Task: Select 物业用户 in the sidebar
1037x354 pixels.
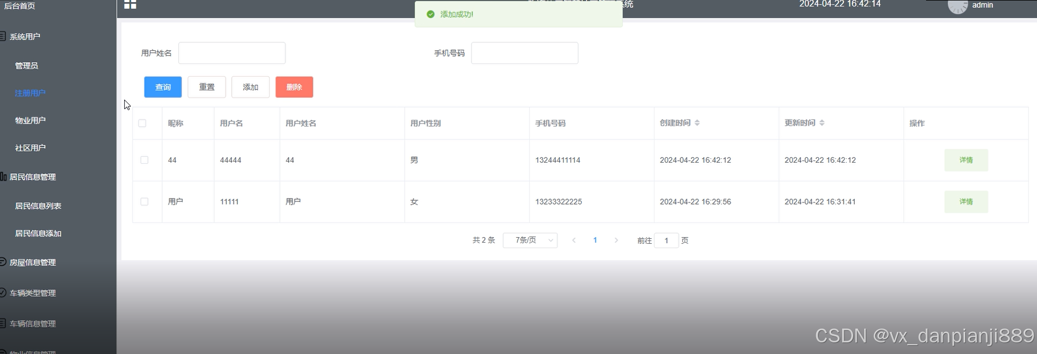Action: click(x=30, y=120)
